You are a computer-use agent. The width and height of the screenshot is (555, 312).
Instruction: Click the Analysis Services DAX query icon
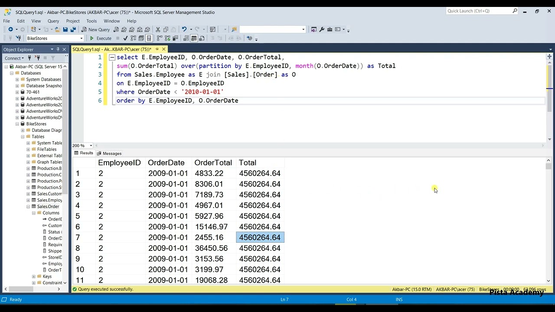click(147, 29)
